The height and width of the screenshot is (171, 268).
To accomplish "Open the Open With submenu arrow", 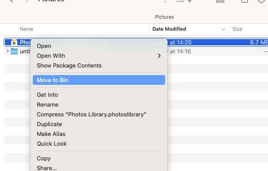I will pos(159,56).
